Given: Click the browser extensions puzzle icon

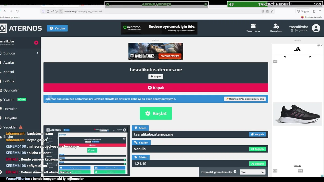Looking at the screenshot, I should click(314, 11).
